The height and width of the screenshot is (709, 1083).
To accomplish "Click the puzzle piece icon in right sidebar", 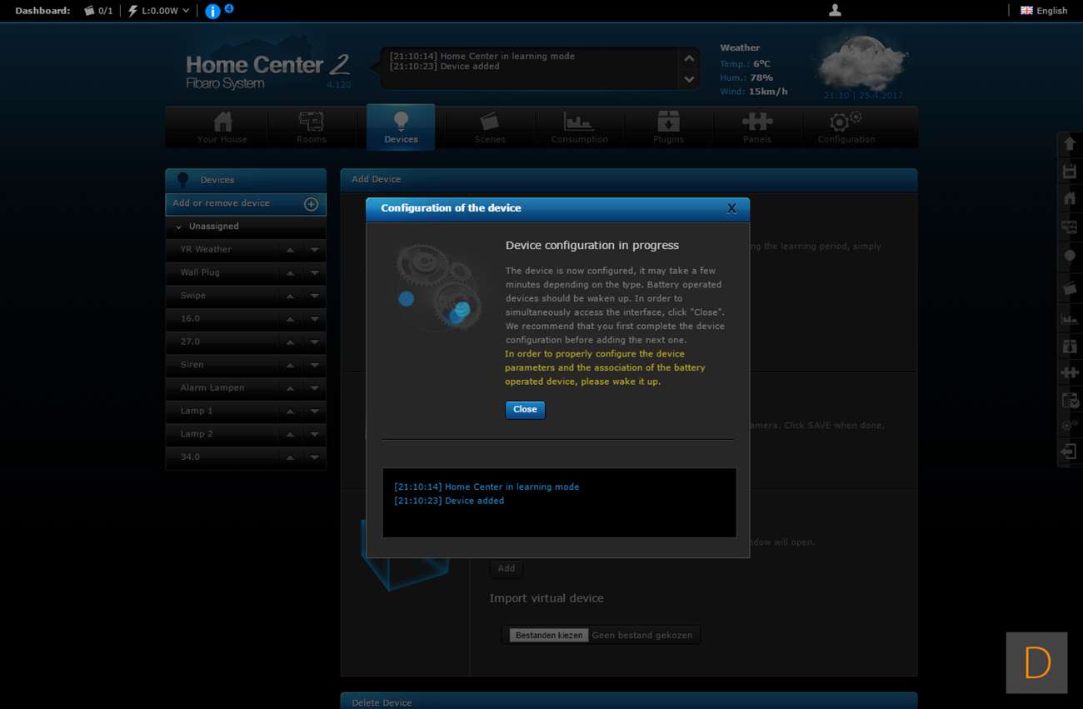I will point(1070,372).
